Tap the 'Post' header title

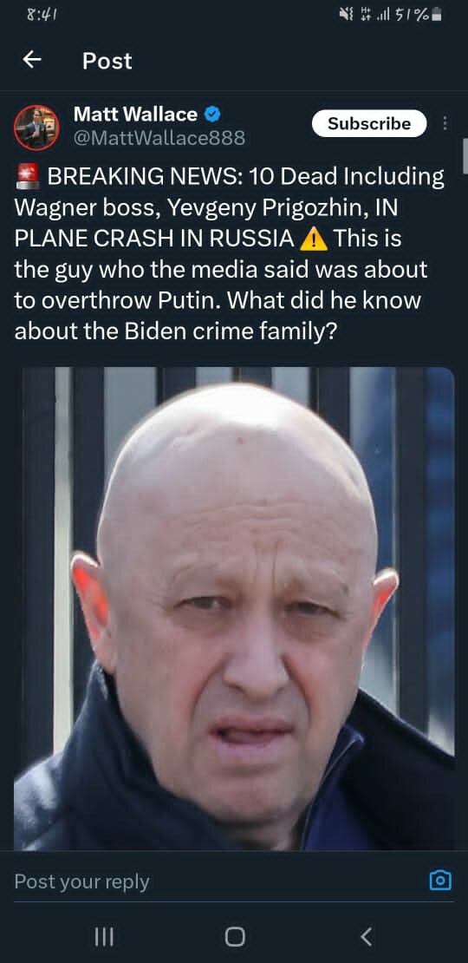(107, 61)
